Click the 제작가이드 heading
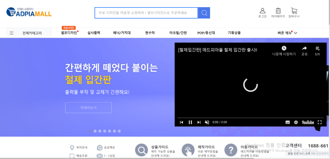Viewport: 330px width, 159px height. [206, 147]
